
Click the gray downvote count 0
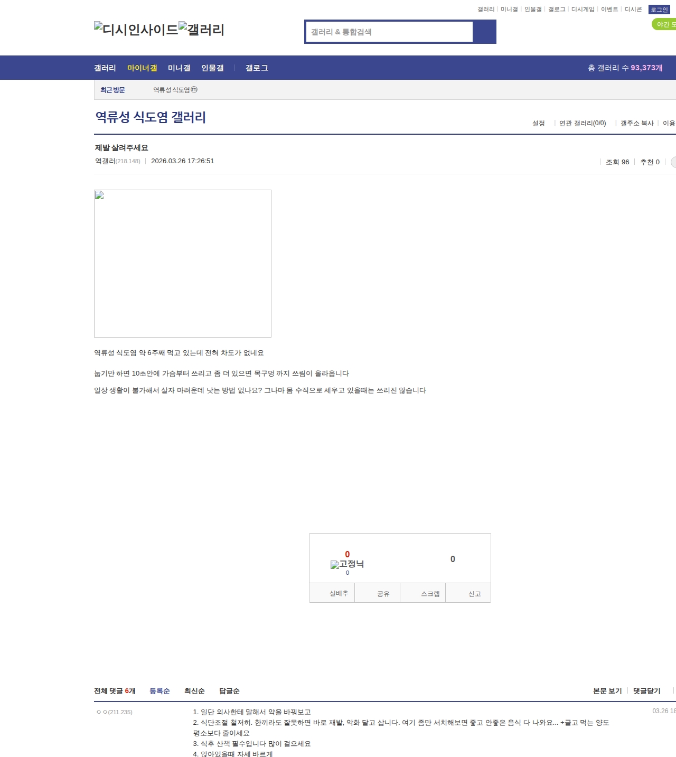pos(453,559)
